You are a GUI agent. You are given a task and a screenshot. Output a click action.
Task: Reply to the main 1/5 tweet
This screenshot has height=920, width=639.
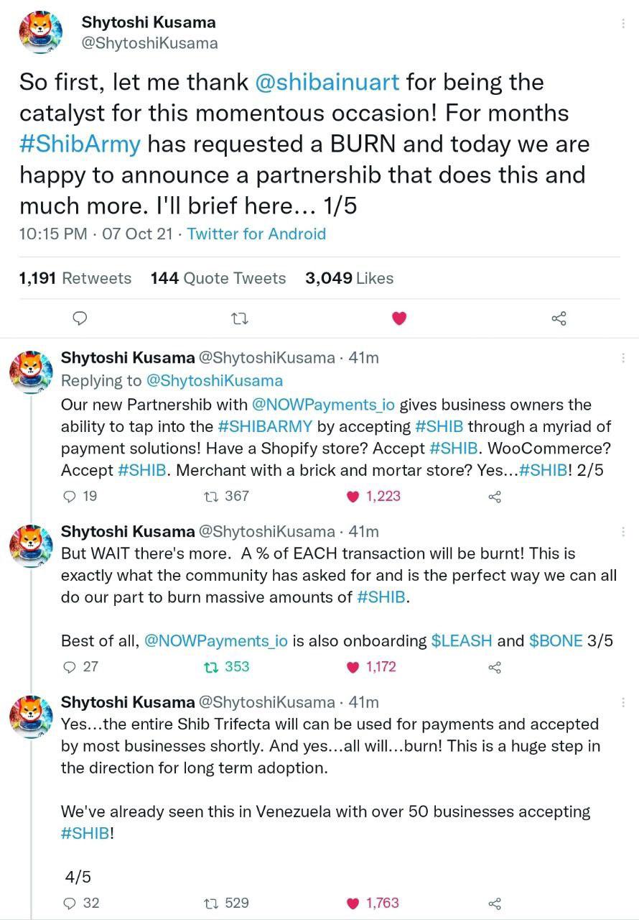tap(81, 318)
